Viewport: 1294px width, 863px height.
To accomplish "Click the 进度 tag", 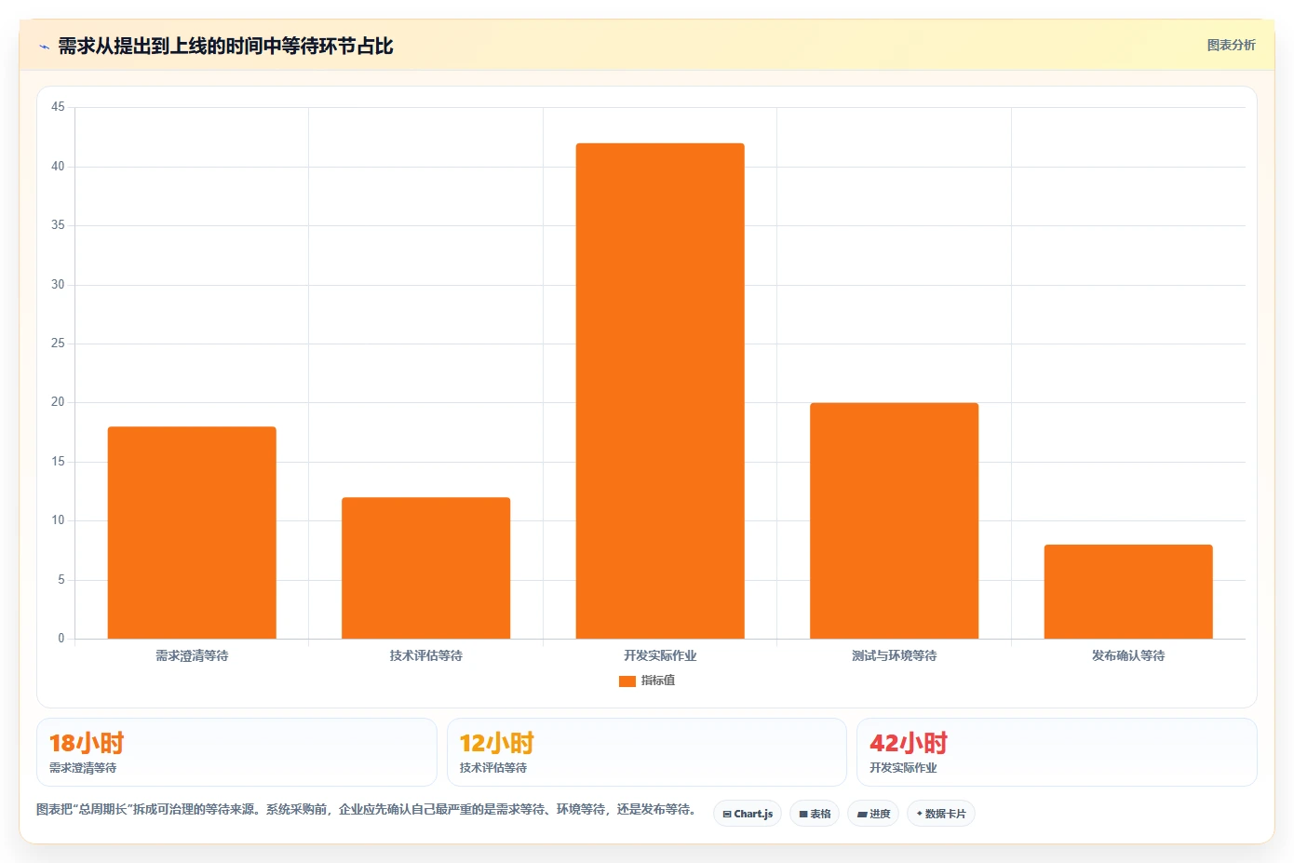I will [x=873, y=814].
